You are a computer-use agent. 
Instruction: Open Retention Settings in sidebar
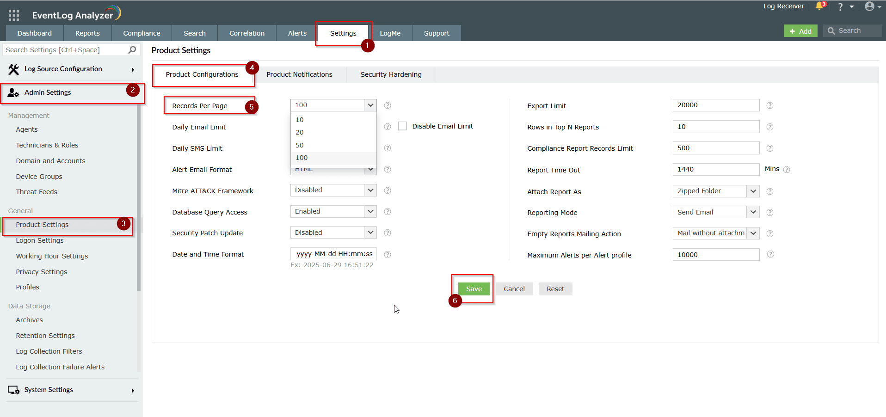[x=45, y=336]
